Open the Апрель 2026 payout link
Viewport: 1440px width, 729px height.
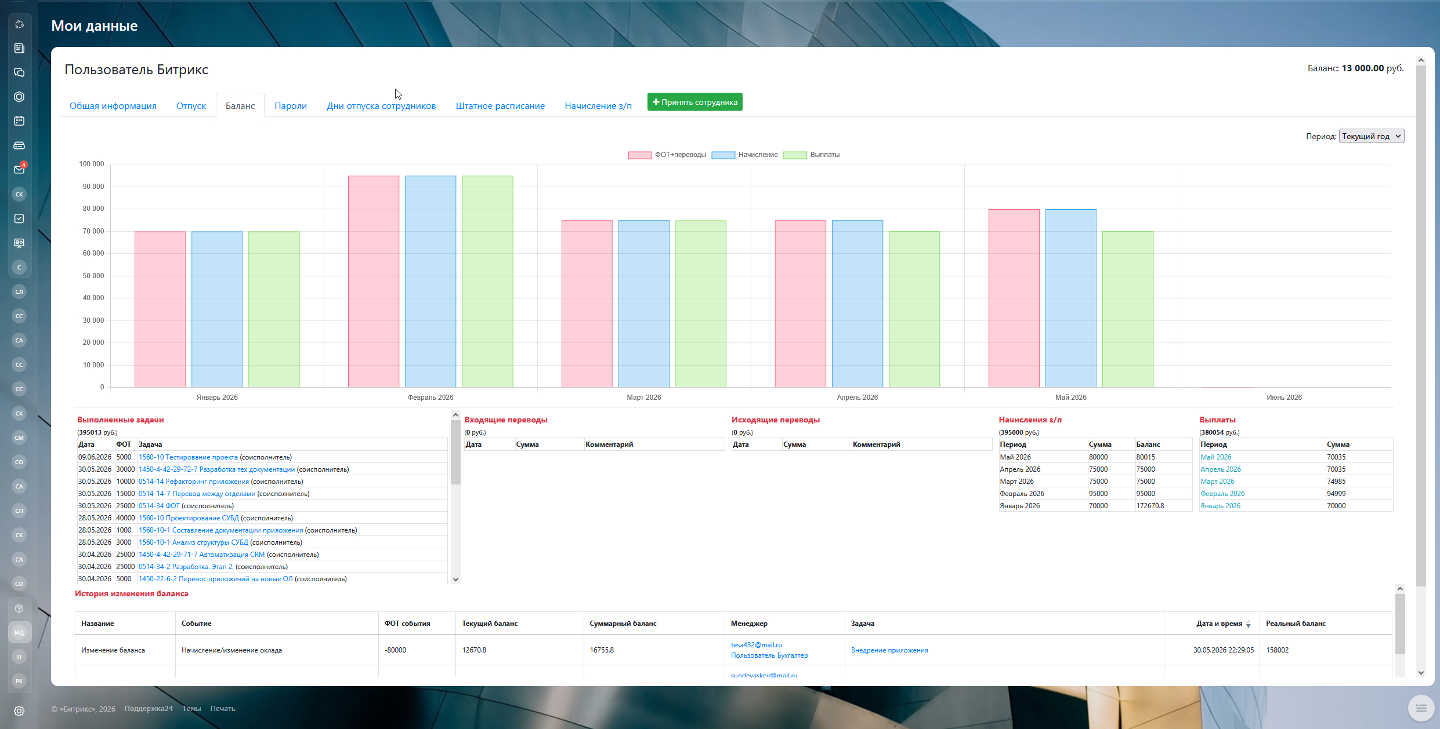1221,469
